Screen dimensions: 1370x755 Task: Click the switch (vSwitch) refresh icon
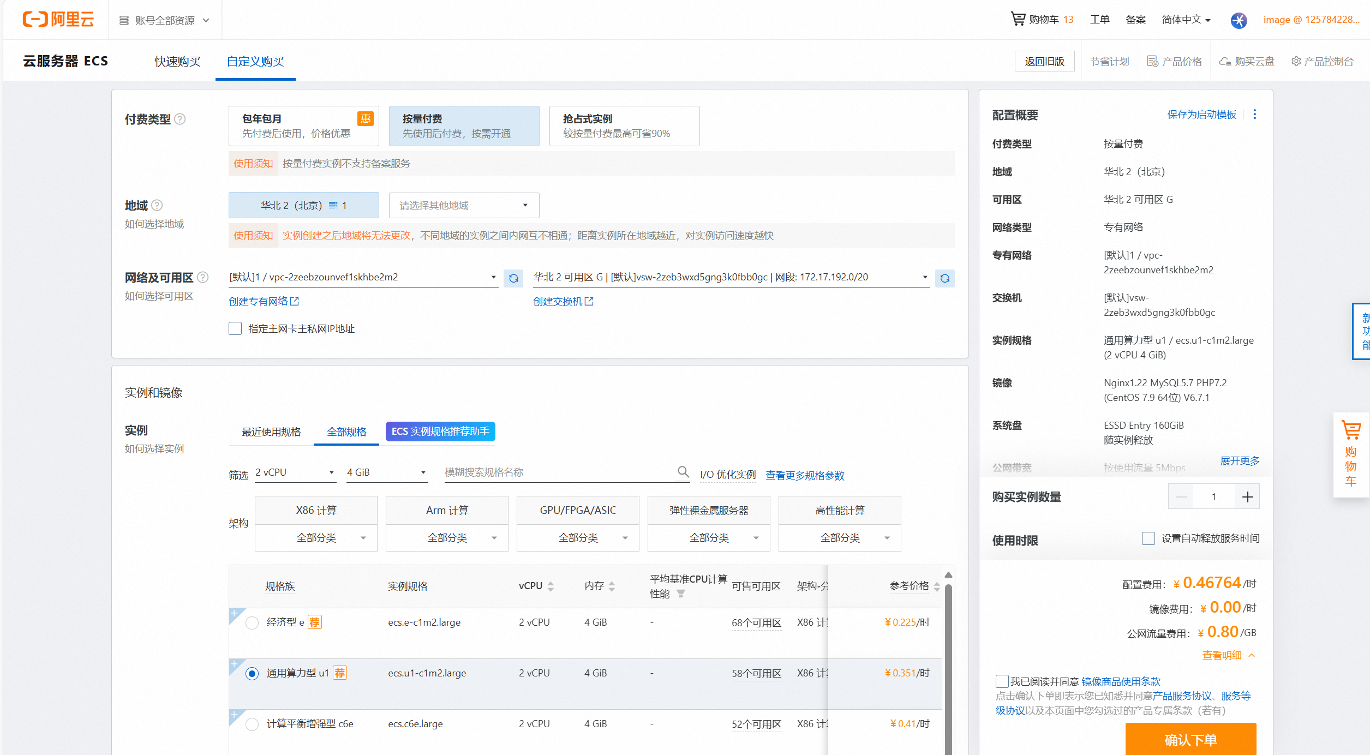tap(944, 278)
